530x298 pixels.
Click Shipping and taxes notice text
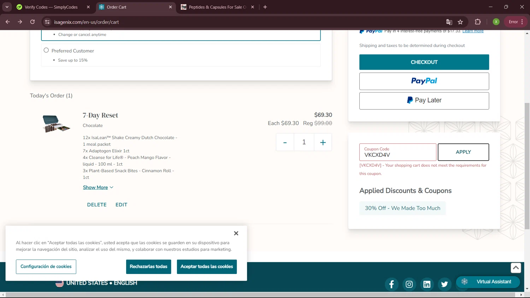412,46
